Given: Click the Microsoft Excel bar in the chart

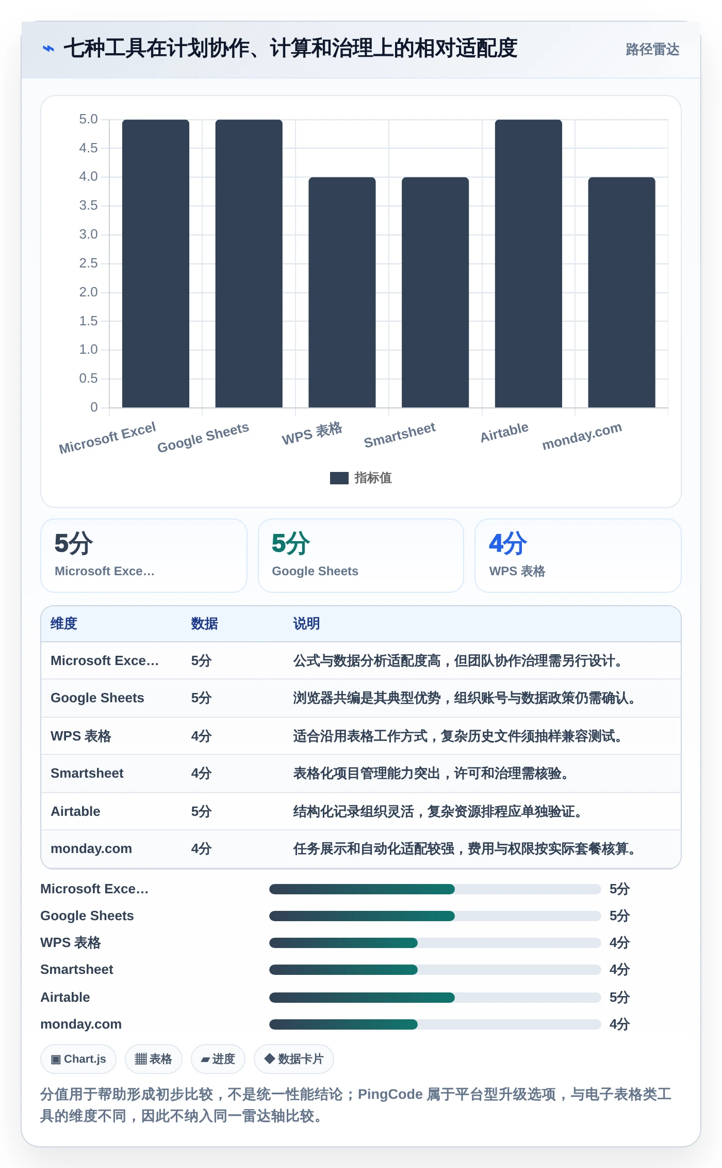Looking at the screenshot, I should coord(156,263).
